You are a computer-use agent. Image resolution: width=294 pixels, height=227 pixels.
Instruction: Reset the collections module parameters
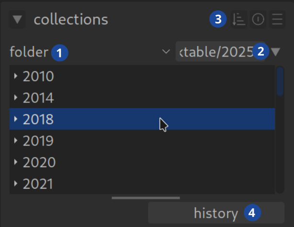tap(258, 20)
